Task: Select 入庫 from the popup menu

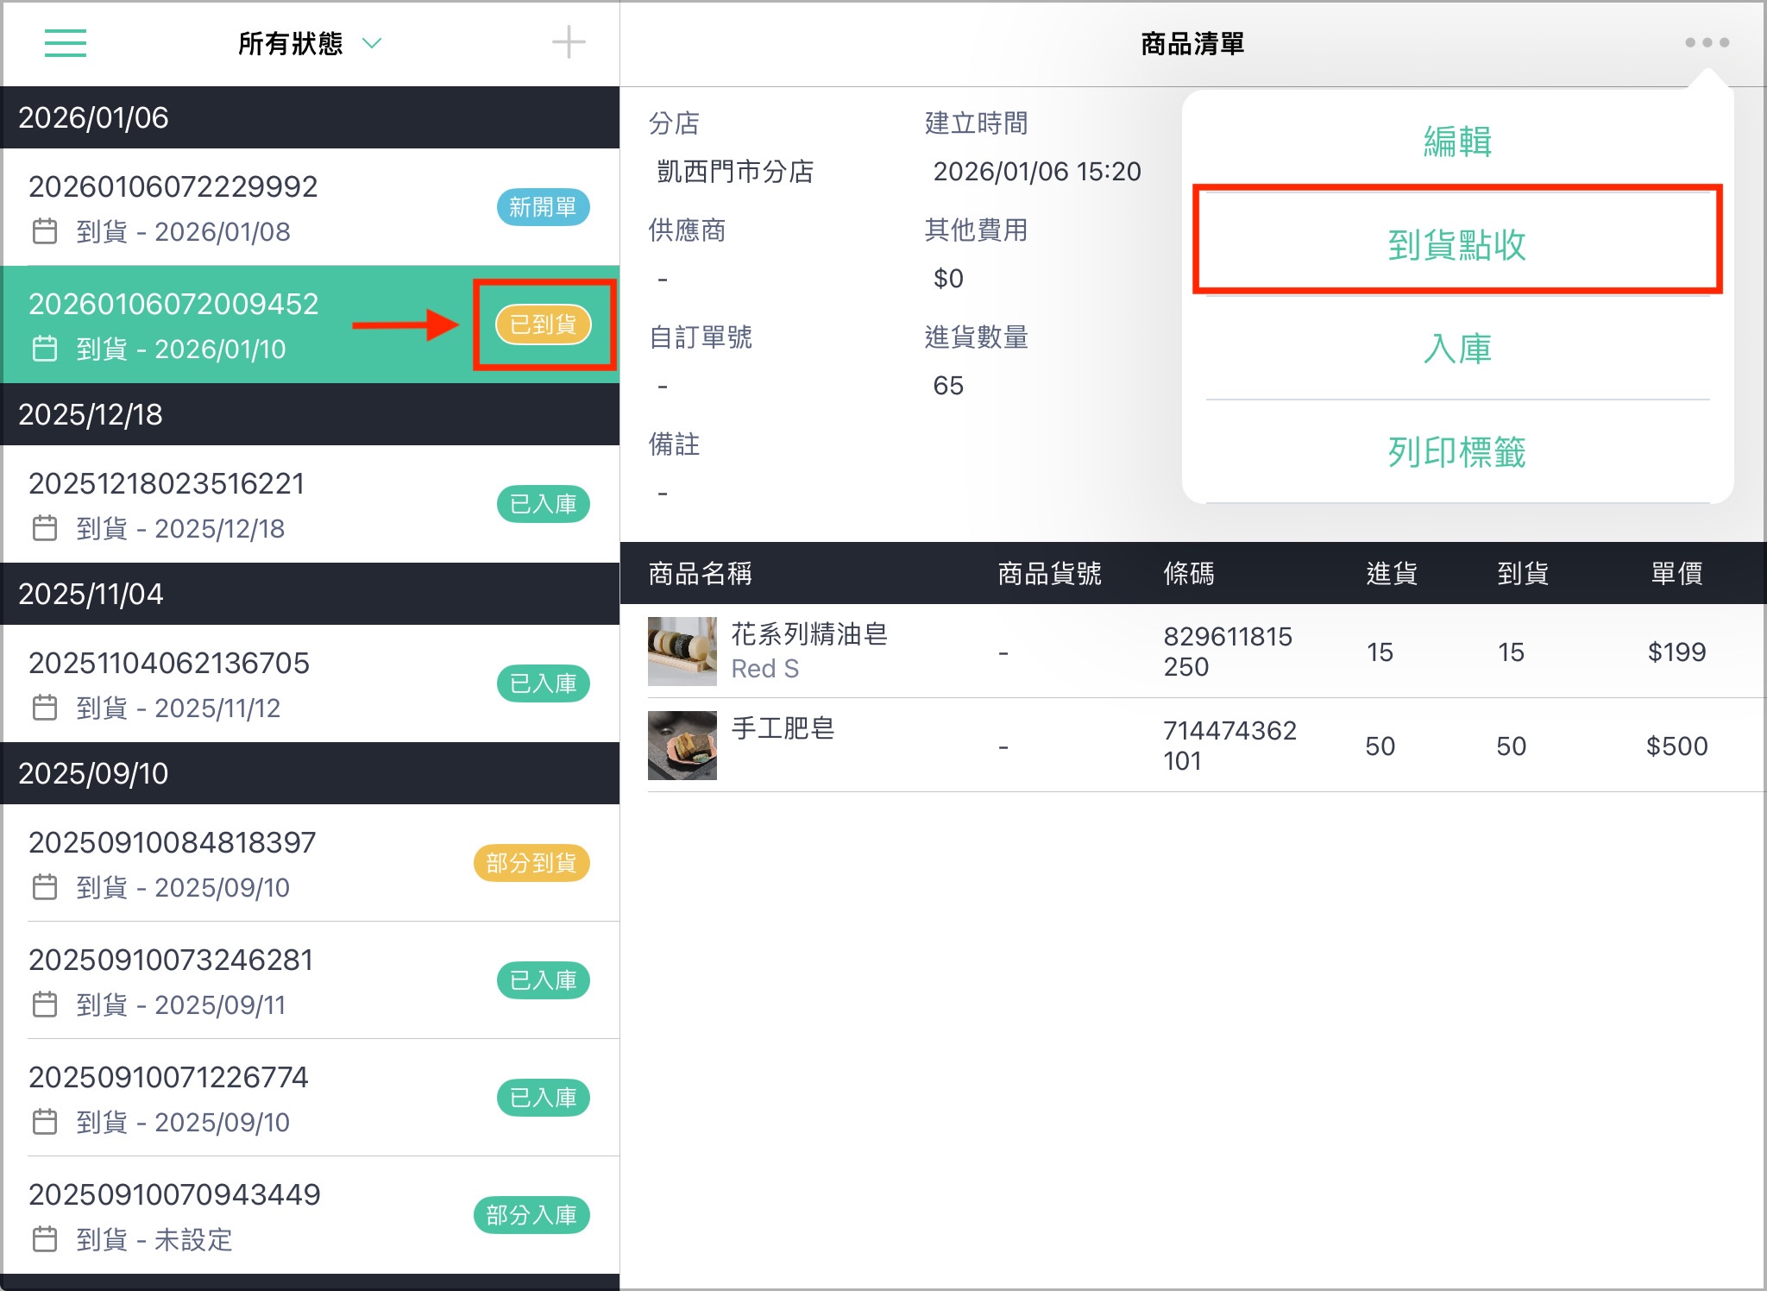Action: [x=1457, y=349]
